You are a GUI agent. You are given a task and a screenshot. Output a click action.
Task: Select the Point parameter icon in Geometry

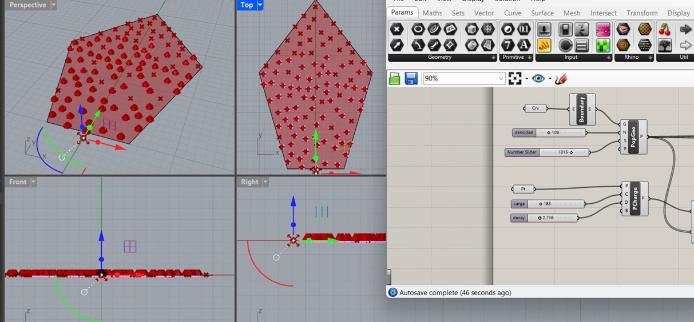[x=396, y=29]
